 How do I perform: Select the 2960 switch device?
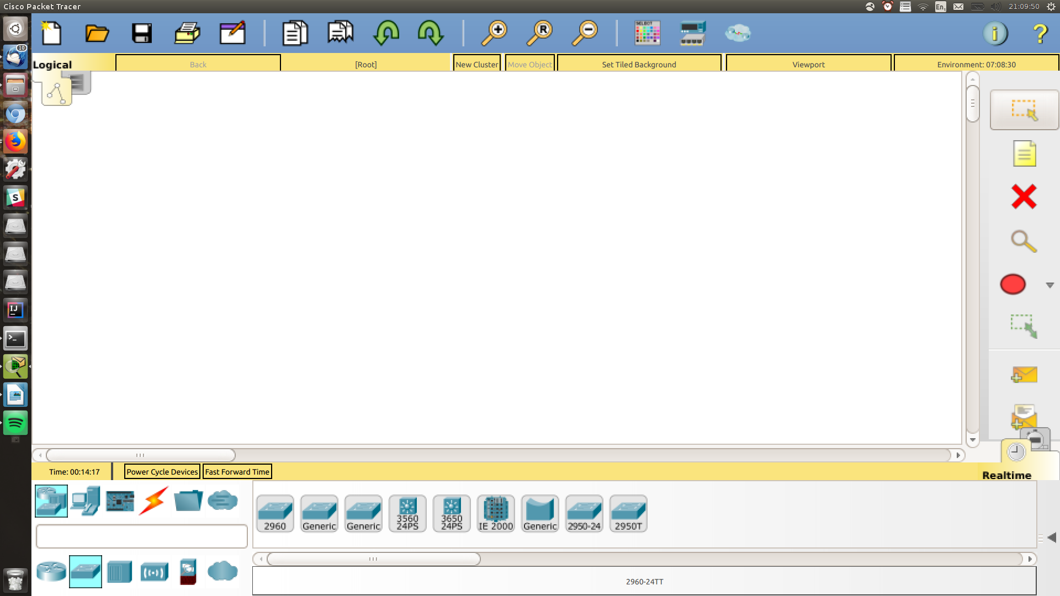tap(274, 512)
